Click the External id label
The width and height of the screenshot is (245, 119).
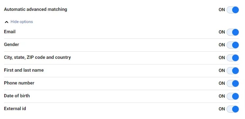(x=15, y=108)
